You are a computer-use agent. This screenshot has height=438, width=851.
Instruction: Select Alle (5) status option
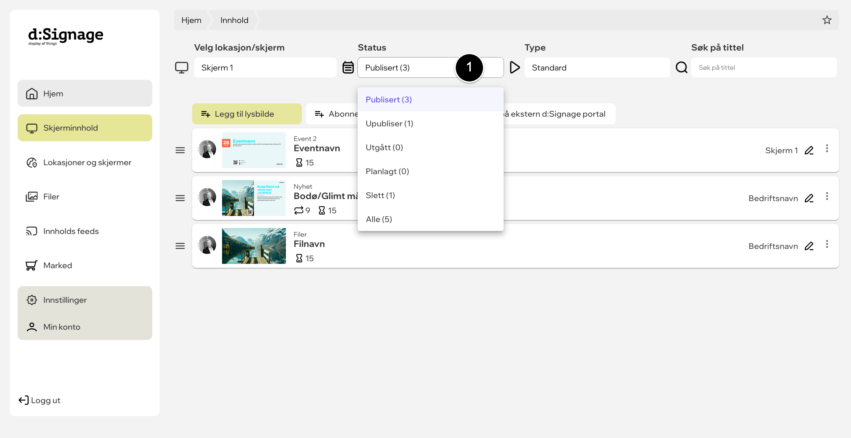[430, 219]
